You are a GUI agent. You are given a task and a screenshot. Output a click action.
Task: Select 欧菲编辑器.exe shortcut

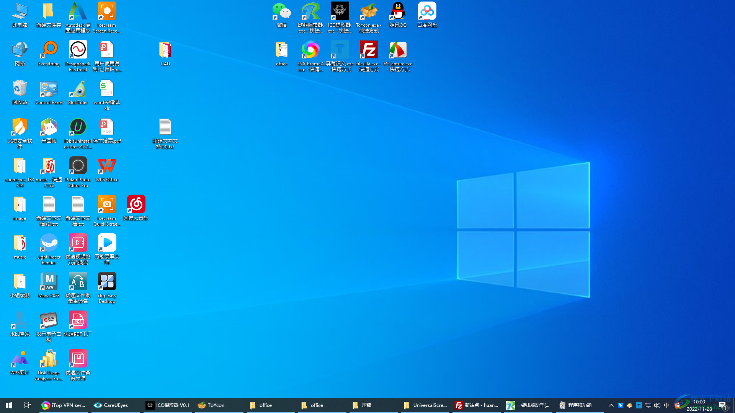pyautogui.click(x=311, y=18)
